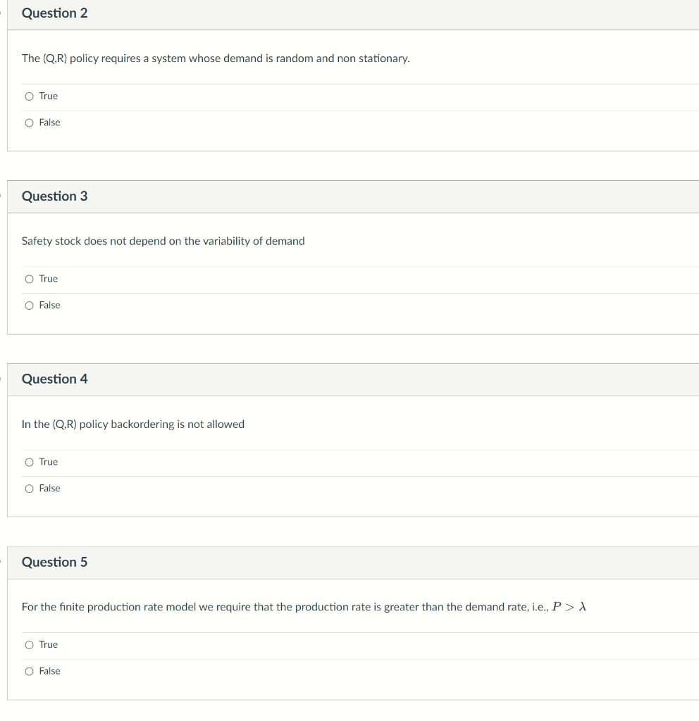Screen dimensions: 699x721
Task: Select True for Question 2
Action: 29,96
